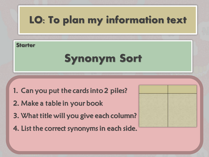
Task: Click the word 'information' in the title
Action: tap(135, 20)
